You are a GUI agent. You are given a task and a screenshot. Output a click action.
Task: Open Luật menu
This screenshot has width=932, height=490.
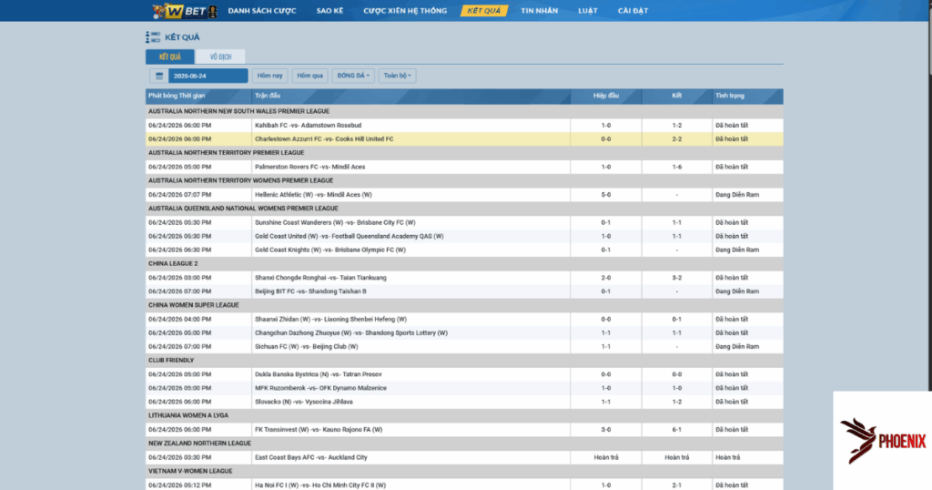tap(588, 11)
